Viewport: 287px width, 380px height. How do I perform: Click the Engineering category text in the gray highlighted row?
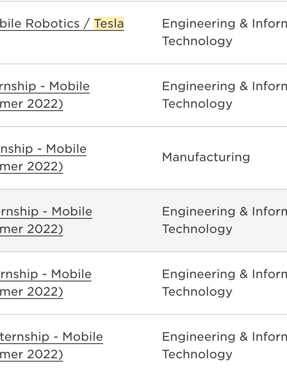point(224,220)
